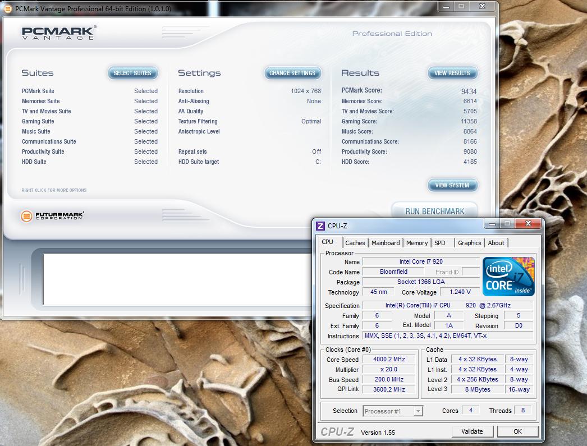The width and height of the screenshot is (587, 446).
Task: Click the Code Name field Bloomfield
Action: (393, 272)
